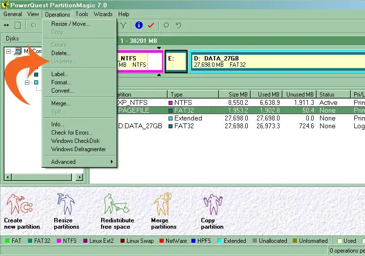Click the blue Info toolbar icon
The width and height of the screenshot is (365, 256).
click(139, 25)
